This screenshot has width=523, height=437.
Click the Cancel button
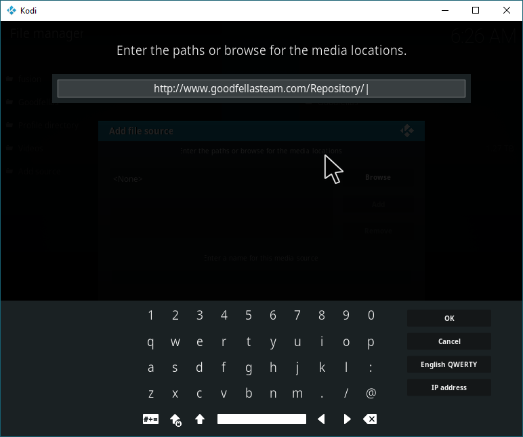point(449,341)
